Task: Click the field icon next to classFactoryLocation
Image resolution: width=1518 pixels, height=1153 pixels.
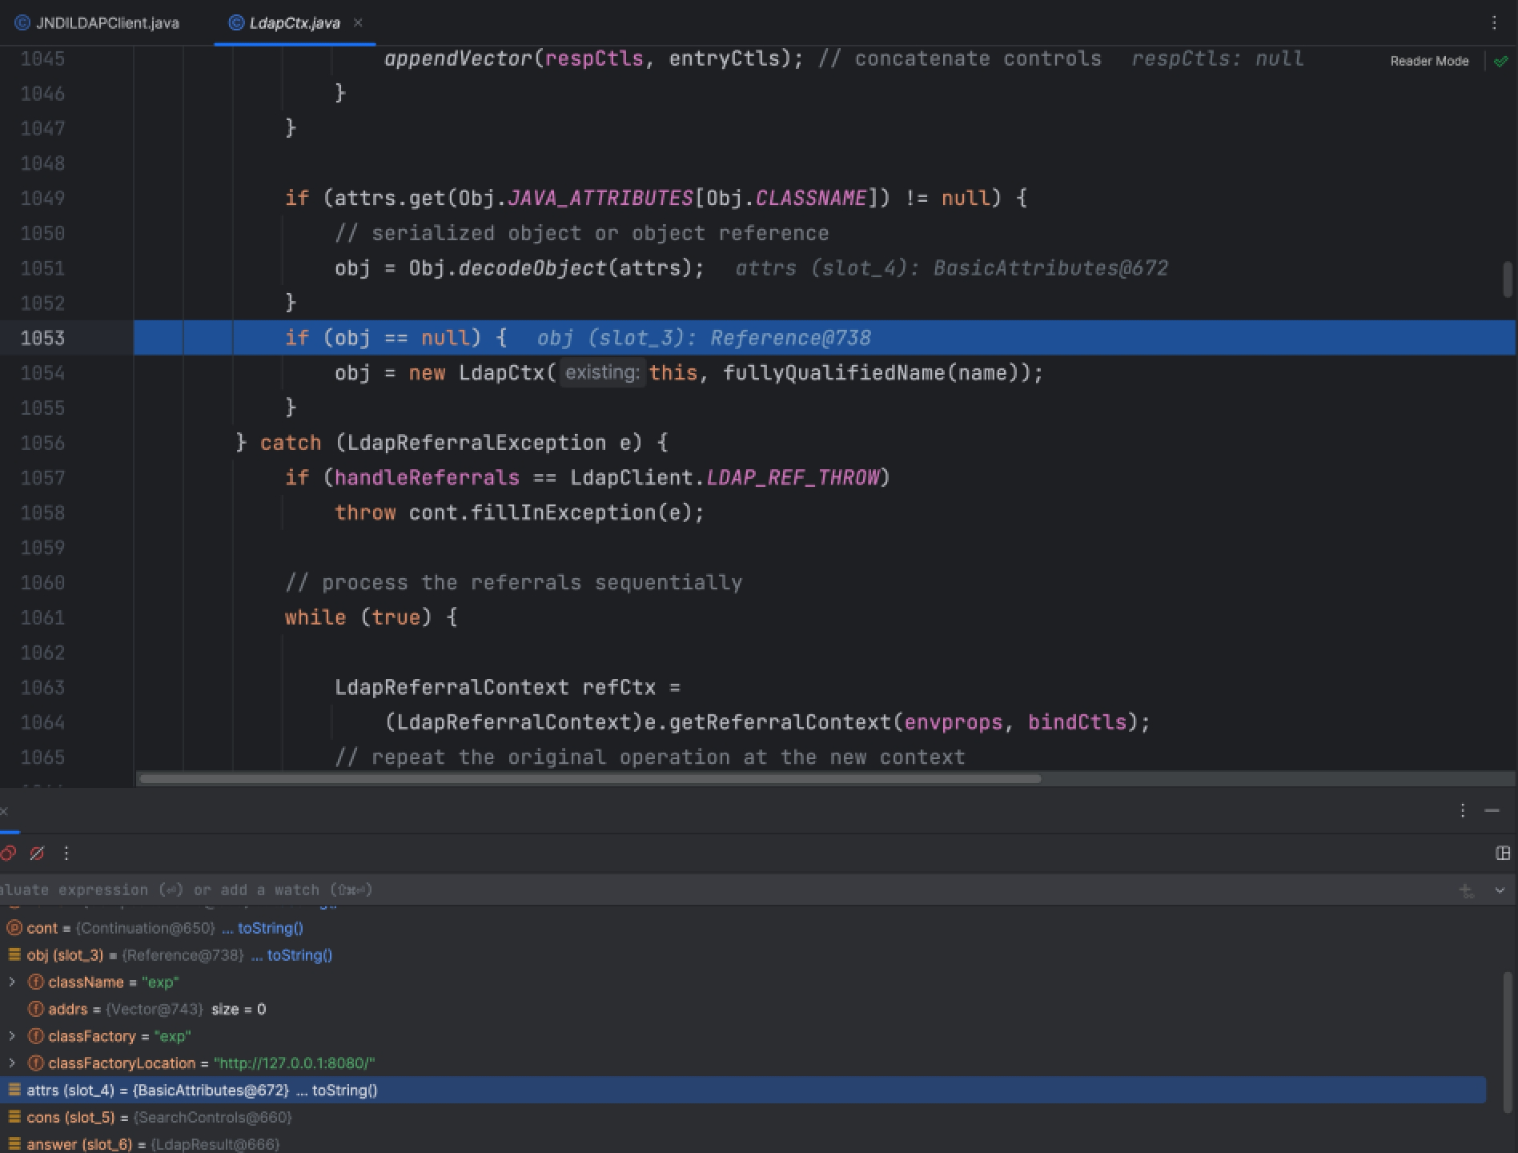Action: (35, 1063)
